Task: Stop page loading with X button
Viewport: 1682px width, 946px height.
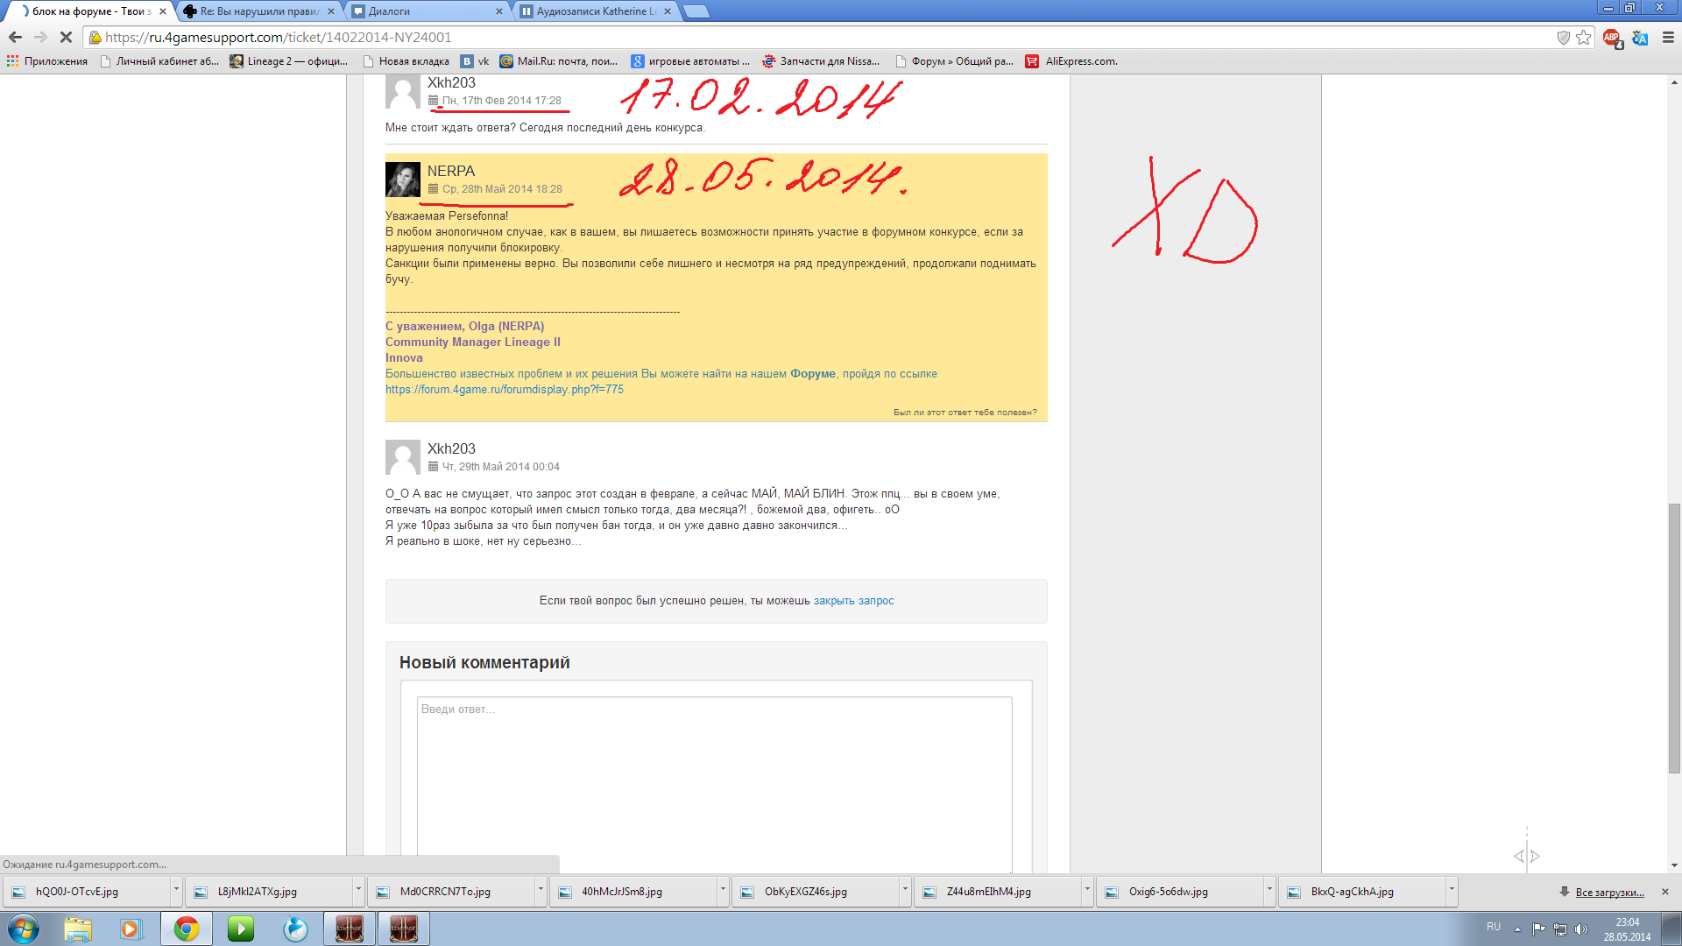Action: [66, 37]
